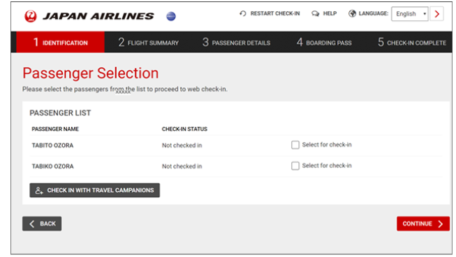456x257 pixels.
Task: Click the blue oneworld alliance badge
Action: [x=171, y=16]
